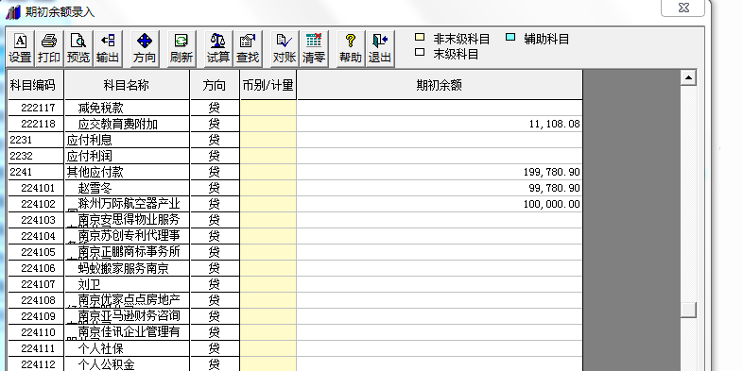Click the 对账 reconcile icon
743x371 pixels.
point(285,49)
